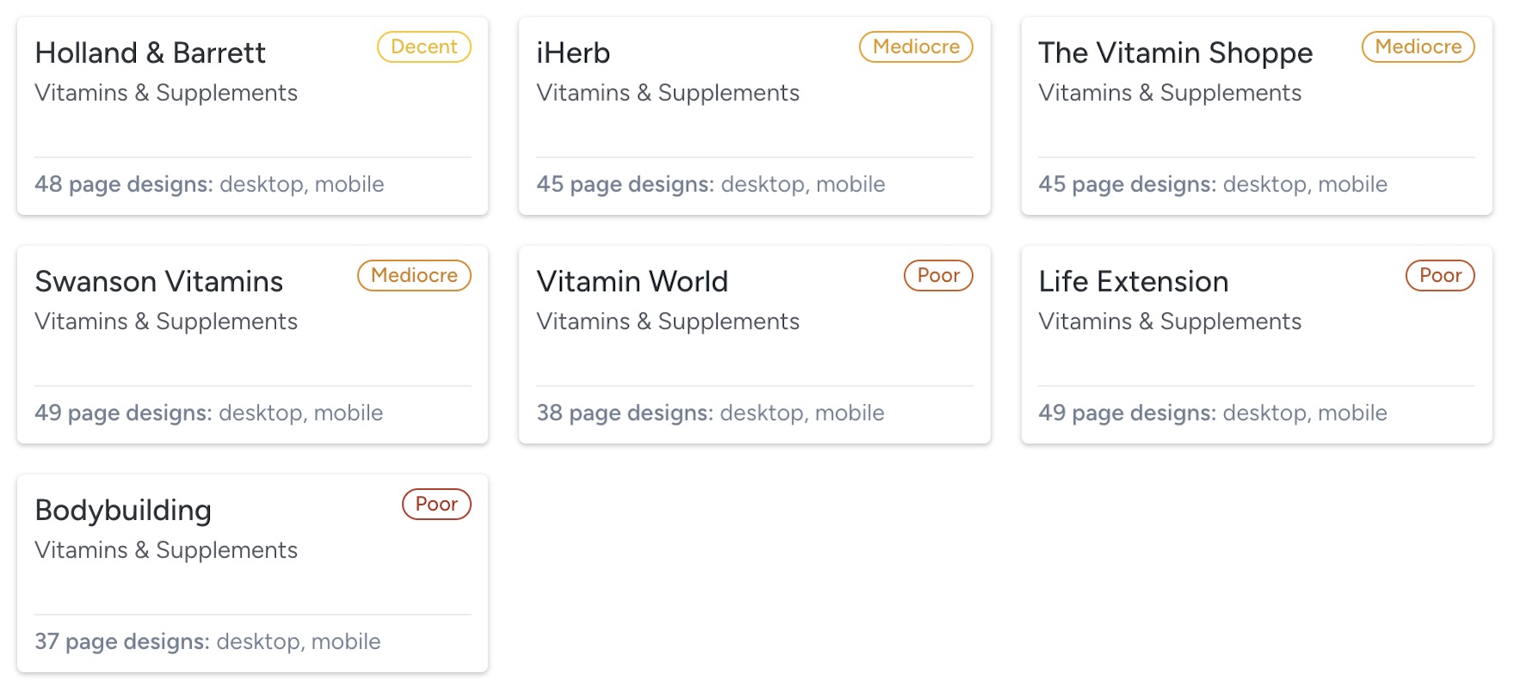Select Bodybuilding's 37 page designs line
The image size is (1514, 692).
(x=207, y=642)
